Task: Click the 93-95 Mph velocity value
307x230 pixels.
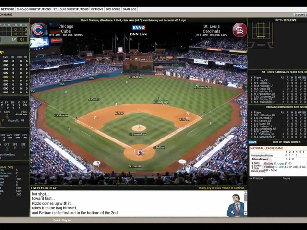Action: (22, 115)
